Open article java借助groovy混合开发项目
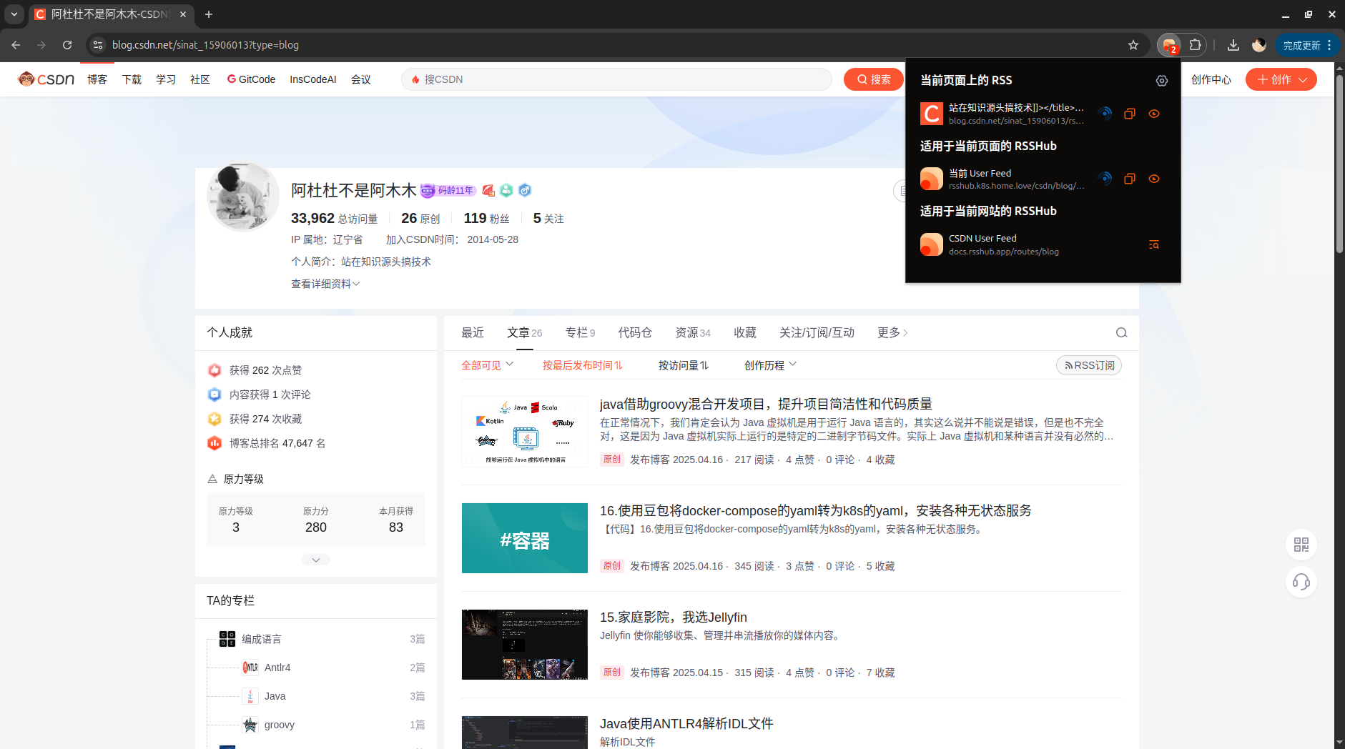Viewport: 1345px width, 749px height. tap(766, 404)
